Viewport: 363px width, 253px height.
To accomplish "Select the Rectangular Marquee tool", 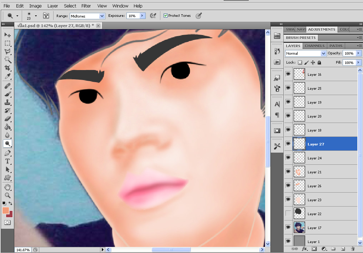I will click(x=8, y=43).
